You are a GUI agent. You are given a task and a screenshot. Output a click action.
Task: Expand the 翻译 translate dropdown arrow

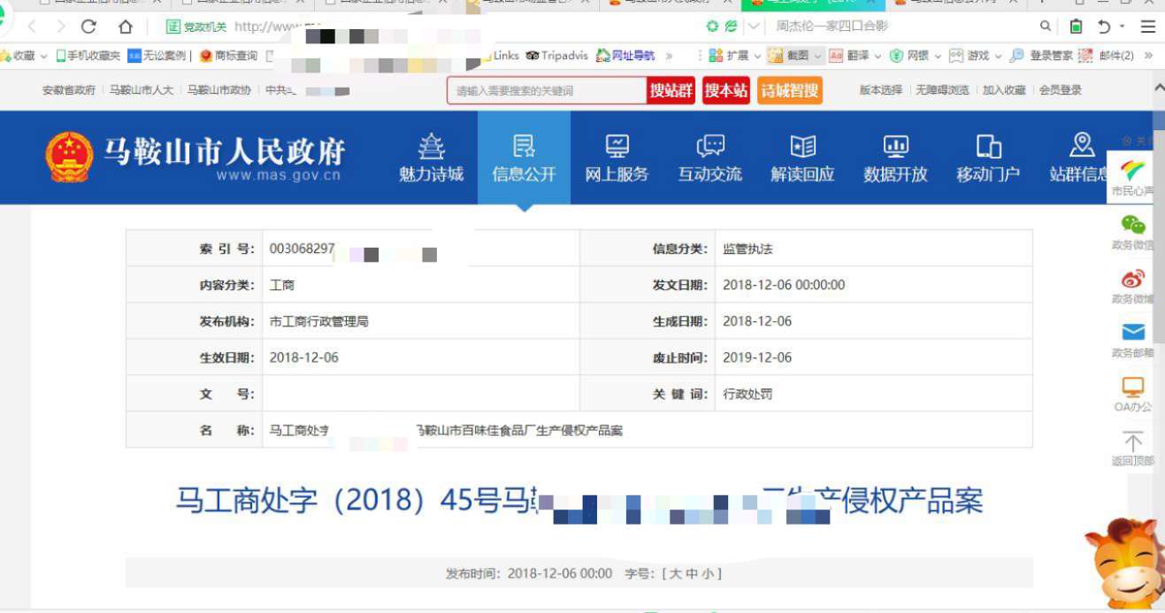click(x=878, y=56)
